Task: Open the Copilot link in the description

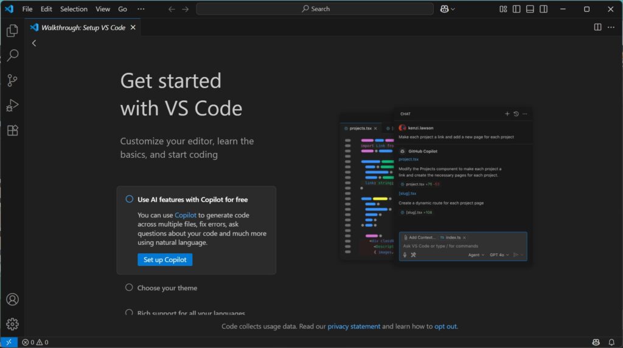Action: pyautogui.click(x=186, y=215)
